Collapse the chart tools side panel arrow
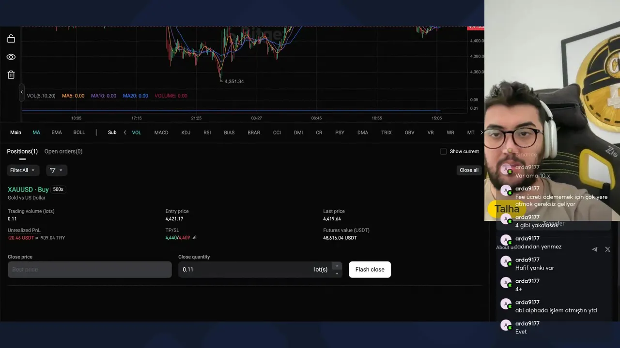 (21, 92)
